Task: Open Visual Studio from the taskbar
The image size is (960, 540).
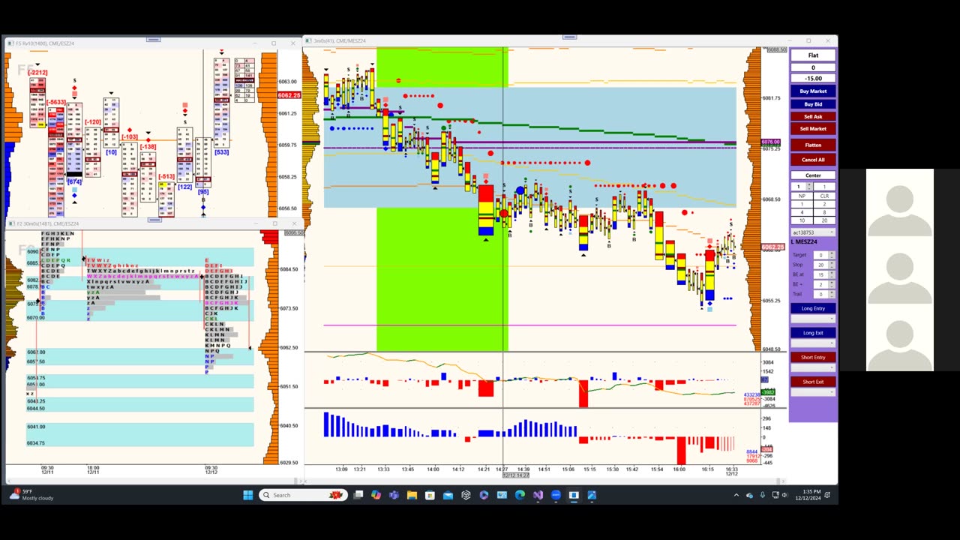Action: 538,495
